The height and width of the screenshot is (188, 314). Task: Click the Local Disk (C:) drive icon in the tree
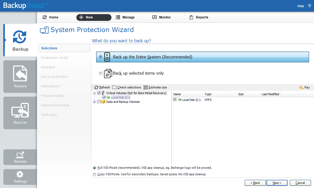click(x=108, y=97)
